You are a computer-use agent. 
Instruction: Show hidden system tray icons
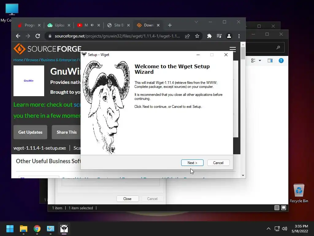pos(269,229)
